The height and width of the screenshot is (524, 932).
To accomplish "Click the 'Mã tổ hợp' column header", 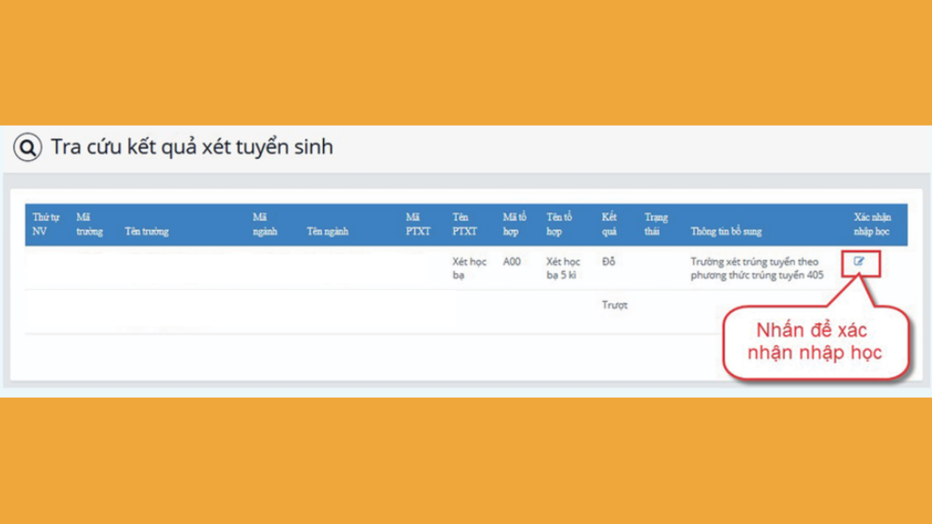I will tap(515, 224).
